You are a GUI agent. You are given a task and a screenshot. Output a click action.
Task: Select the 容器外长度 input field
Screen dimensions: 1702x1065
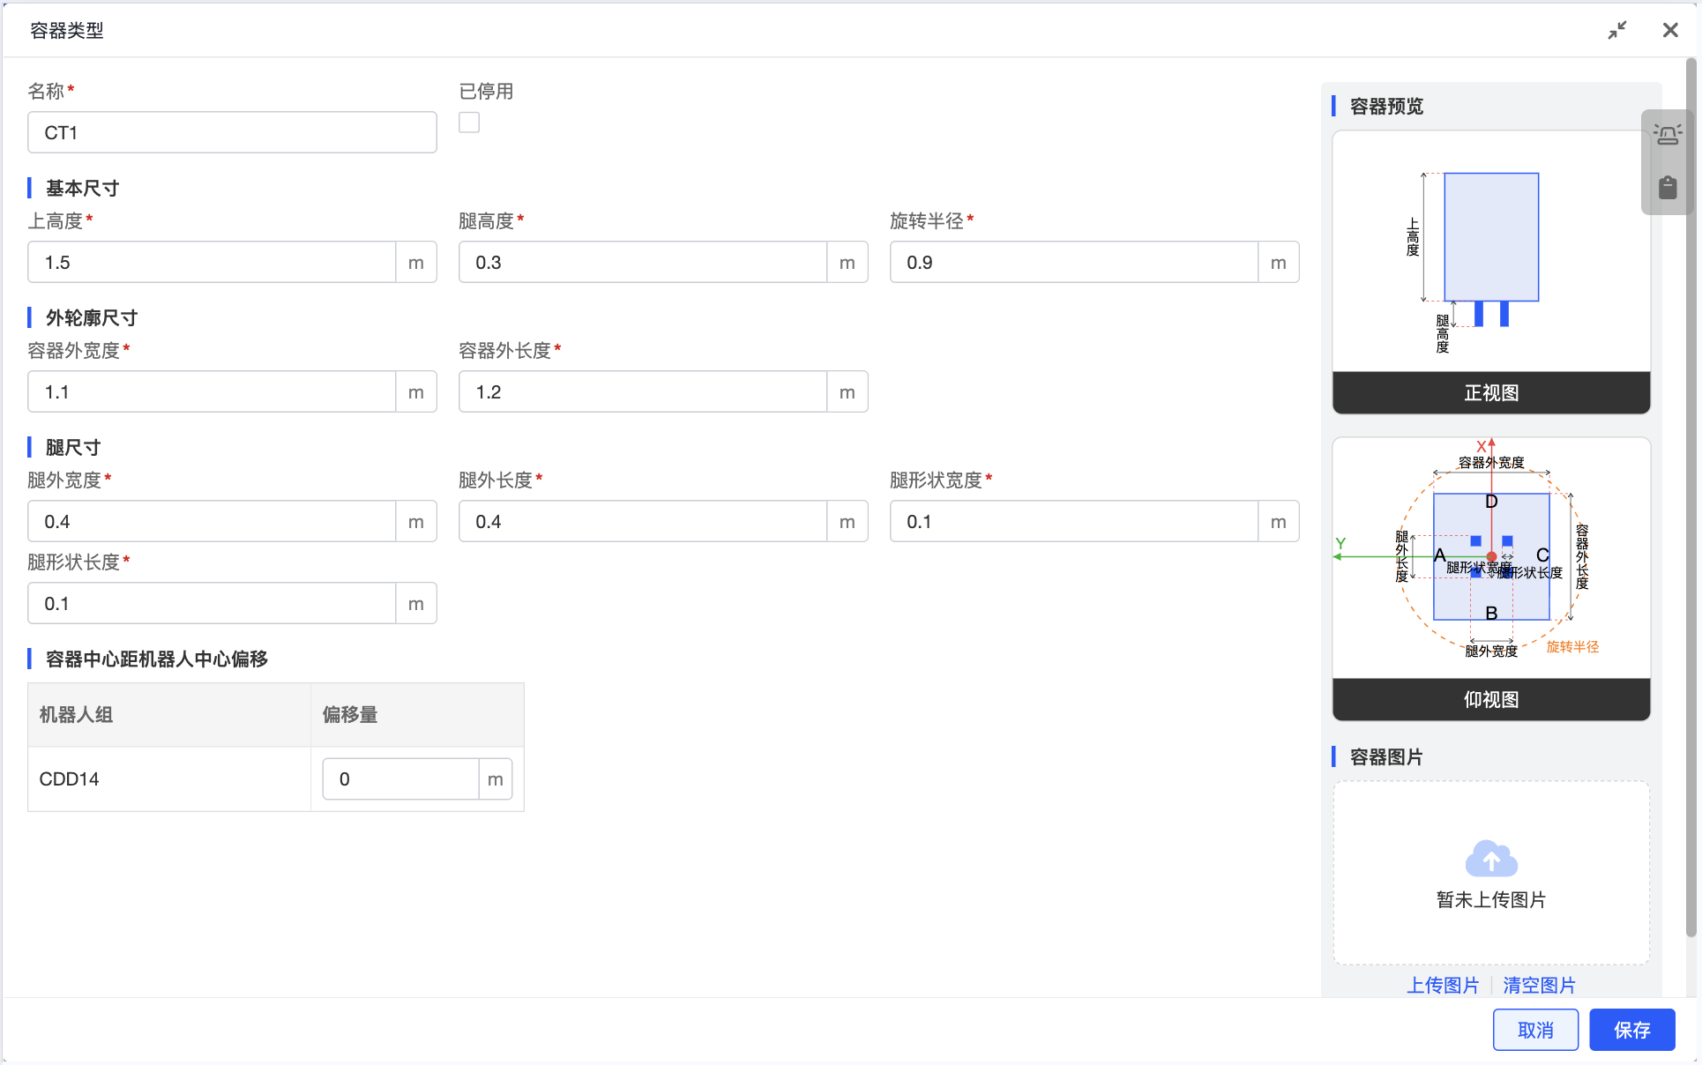(642, 391)
